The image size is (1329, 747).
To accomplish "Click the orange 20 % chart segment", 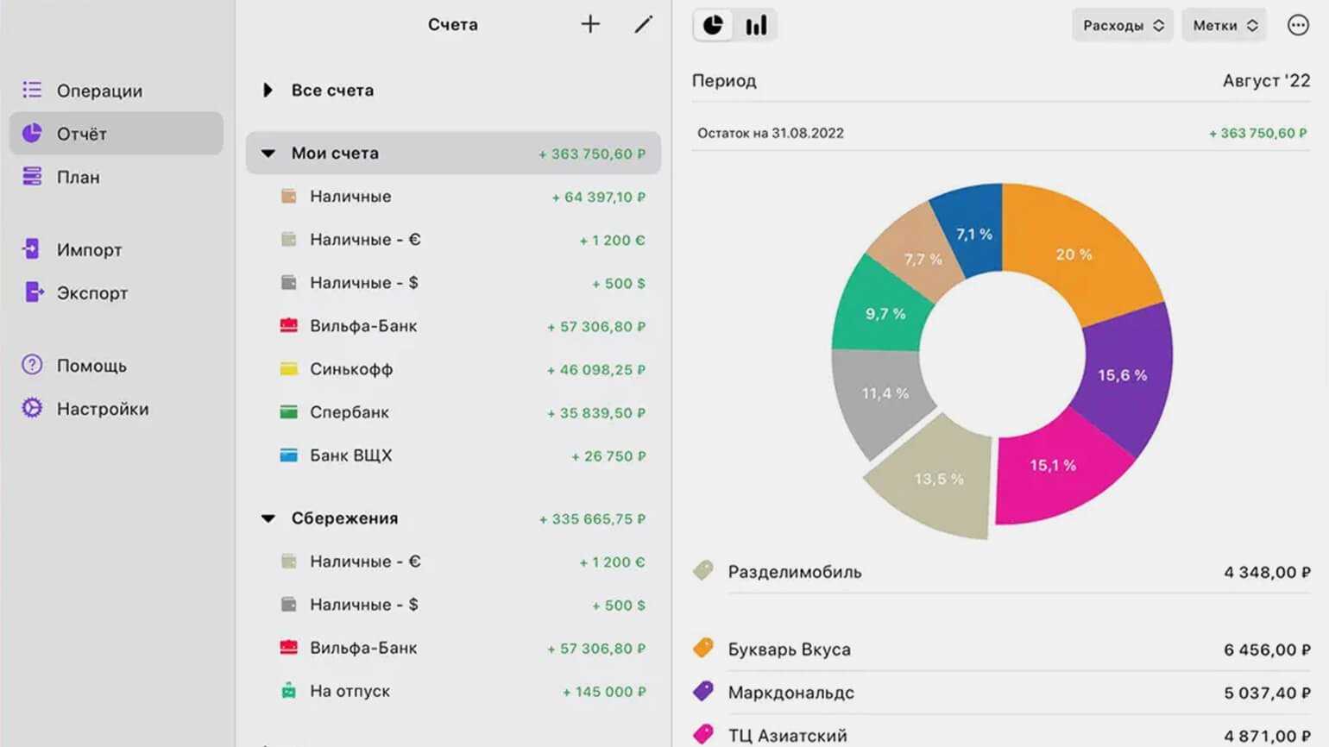I will pyautogui.click(x=1074, y=253).
